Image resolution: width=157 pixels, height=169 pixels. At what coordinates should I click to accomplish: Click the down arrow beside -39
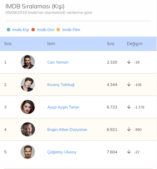129,62
